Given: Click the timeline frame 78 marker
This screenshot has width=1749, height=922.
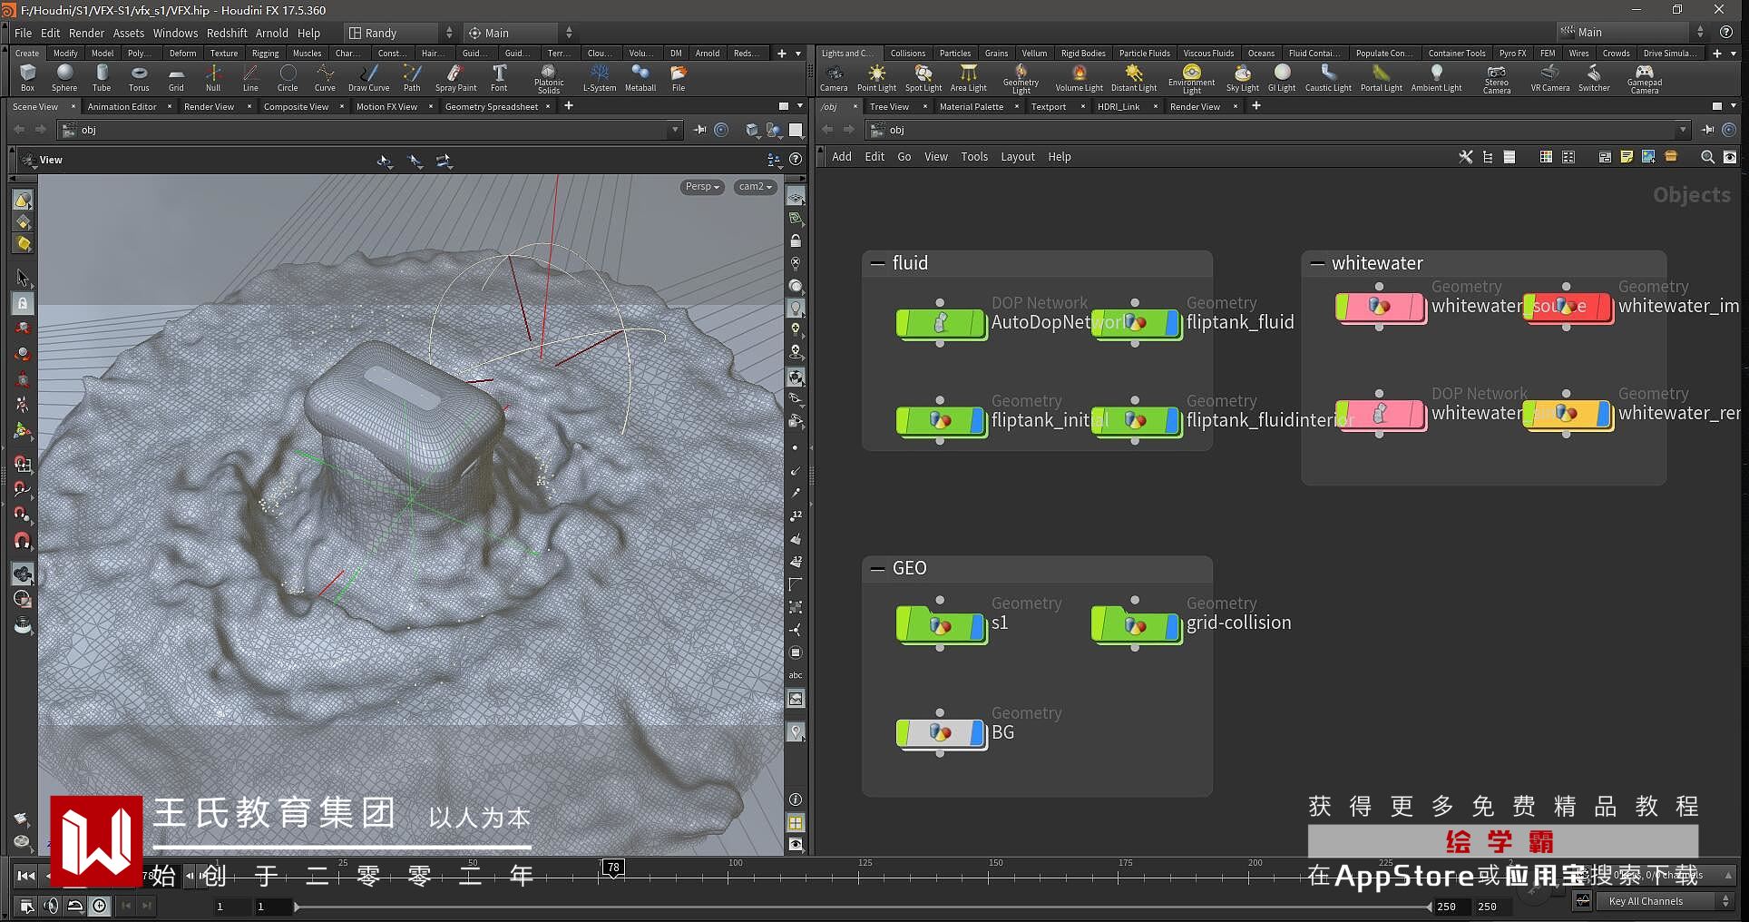Looking at the screenshot, I should (613, 868).
